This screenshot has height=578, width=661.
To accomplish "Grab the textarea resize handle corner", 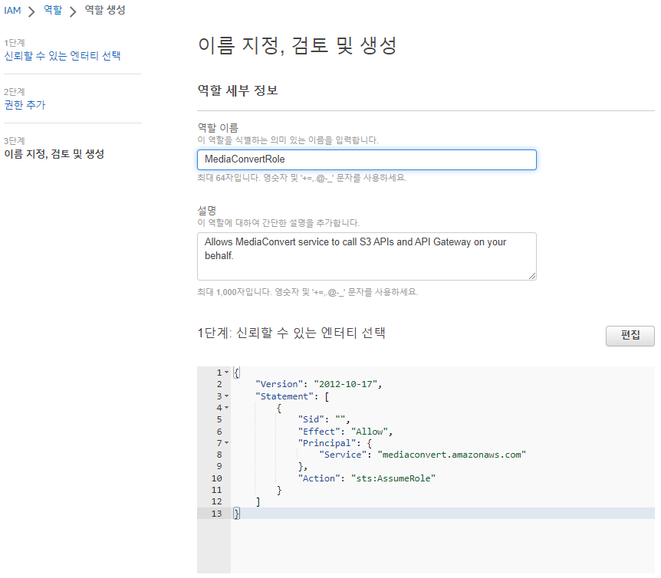I will click(x=532, y=276).
